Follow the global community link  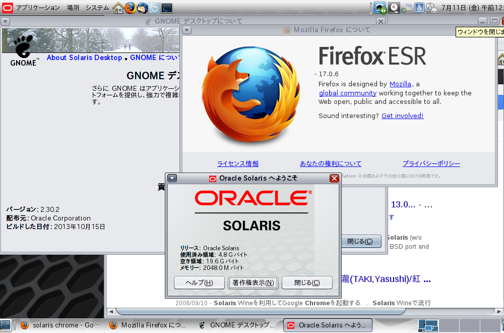[x=347, y=93]
